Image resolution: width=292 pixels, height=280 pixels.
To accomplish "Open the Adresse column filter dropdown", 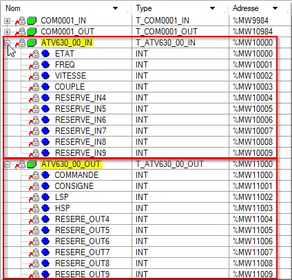I will pos(275,8).
